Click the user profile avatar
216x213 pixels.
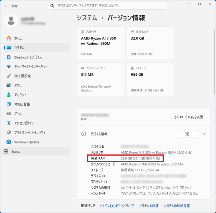tap(11, 21)
